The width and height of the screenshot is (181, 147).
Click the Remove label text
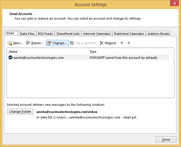coord(110,43)
